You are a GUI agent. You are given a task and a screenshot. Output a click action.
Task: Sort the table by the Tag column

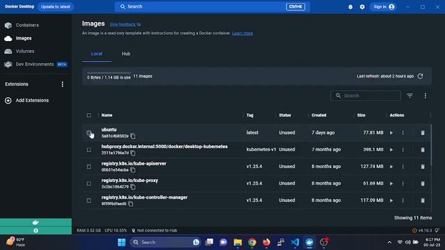[250, 115]
